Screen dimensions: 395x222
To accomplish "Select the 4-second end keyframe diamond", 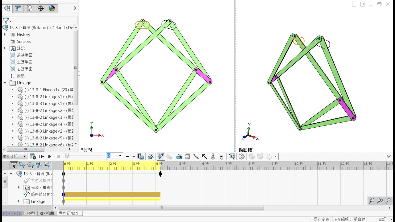I will [160, 174].
